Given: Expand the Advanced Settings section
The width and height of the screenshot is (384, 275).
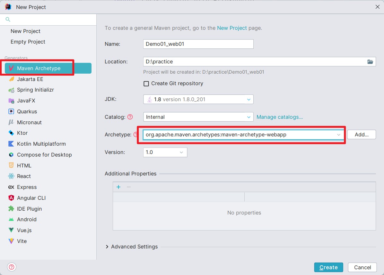Looking at the screenshot, I should (x=107, y=247).
